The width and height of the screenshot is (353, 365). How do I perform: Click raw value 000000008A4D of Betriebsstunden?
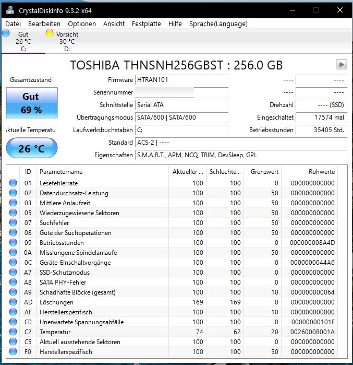coord(312,243)
